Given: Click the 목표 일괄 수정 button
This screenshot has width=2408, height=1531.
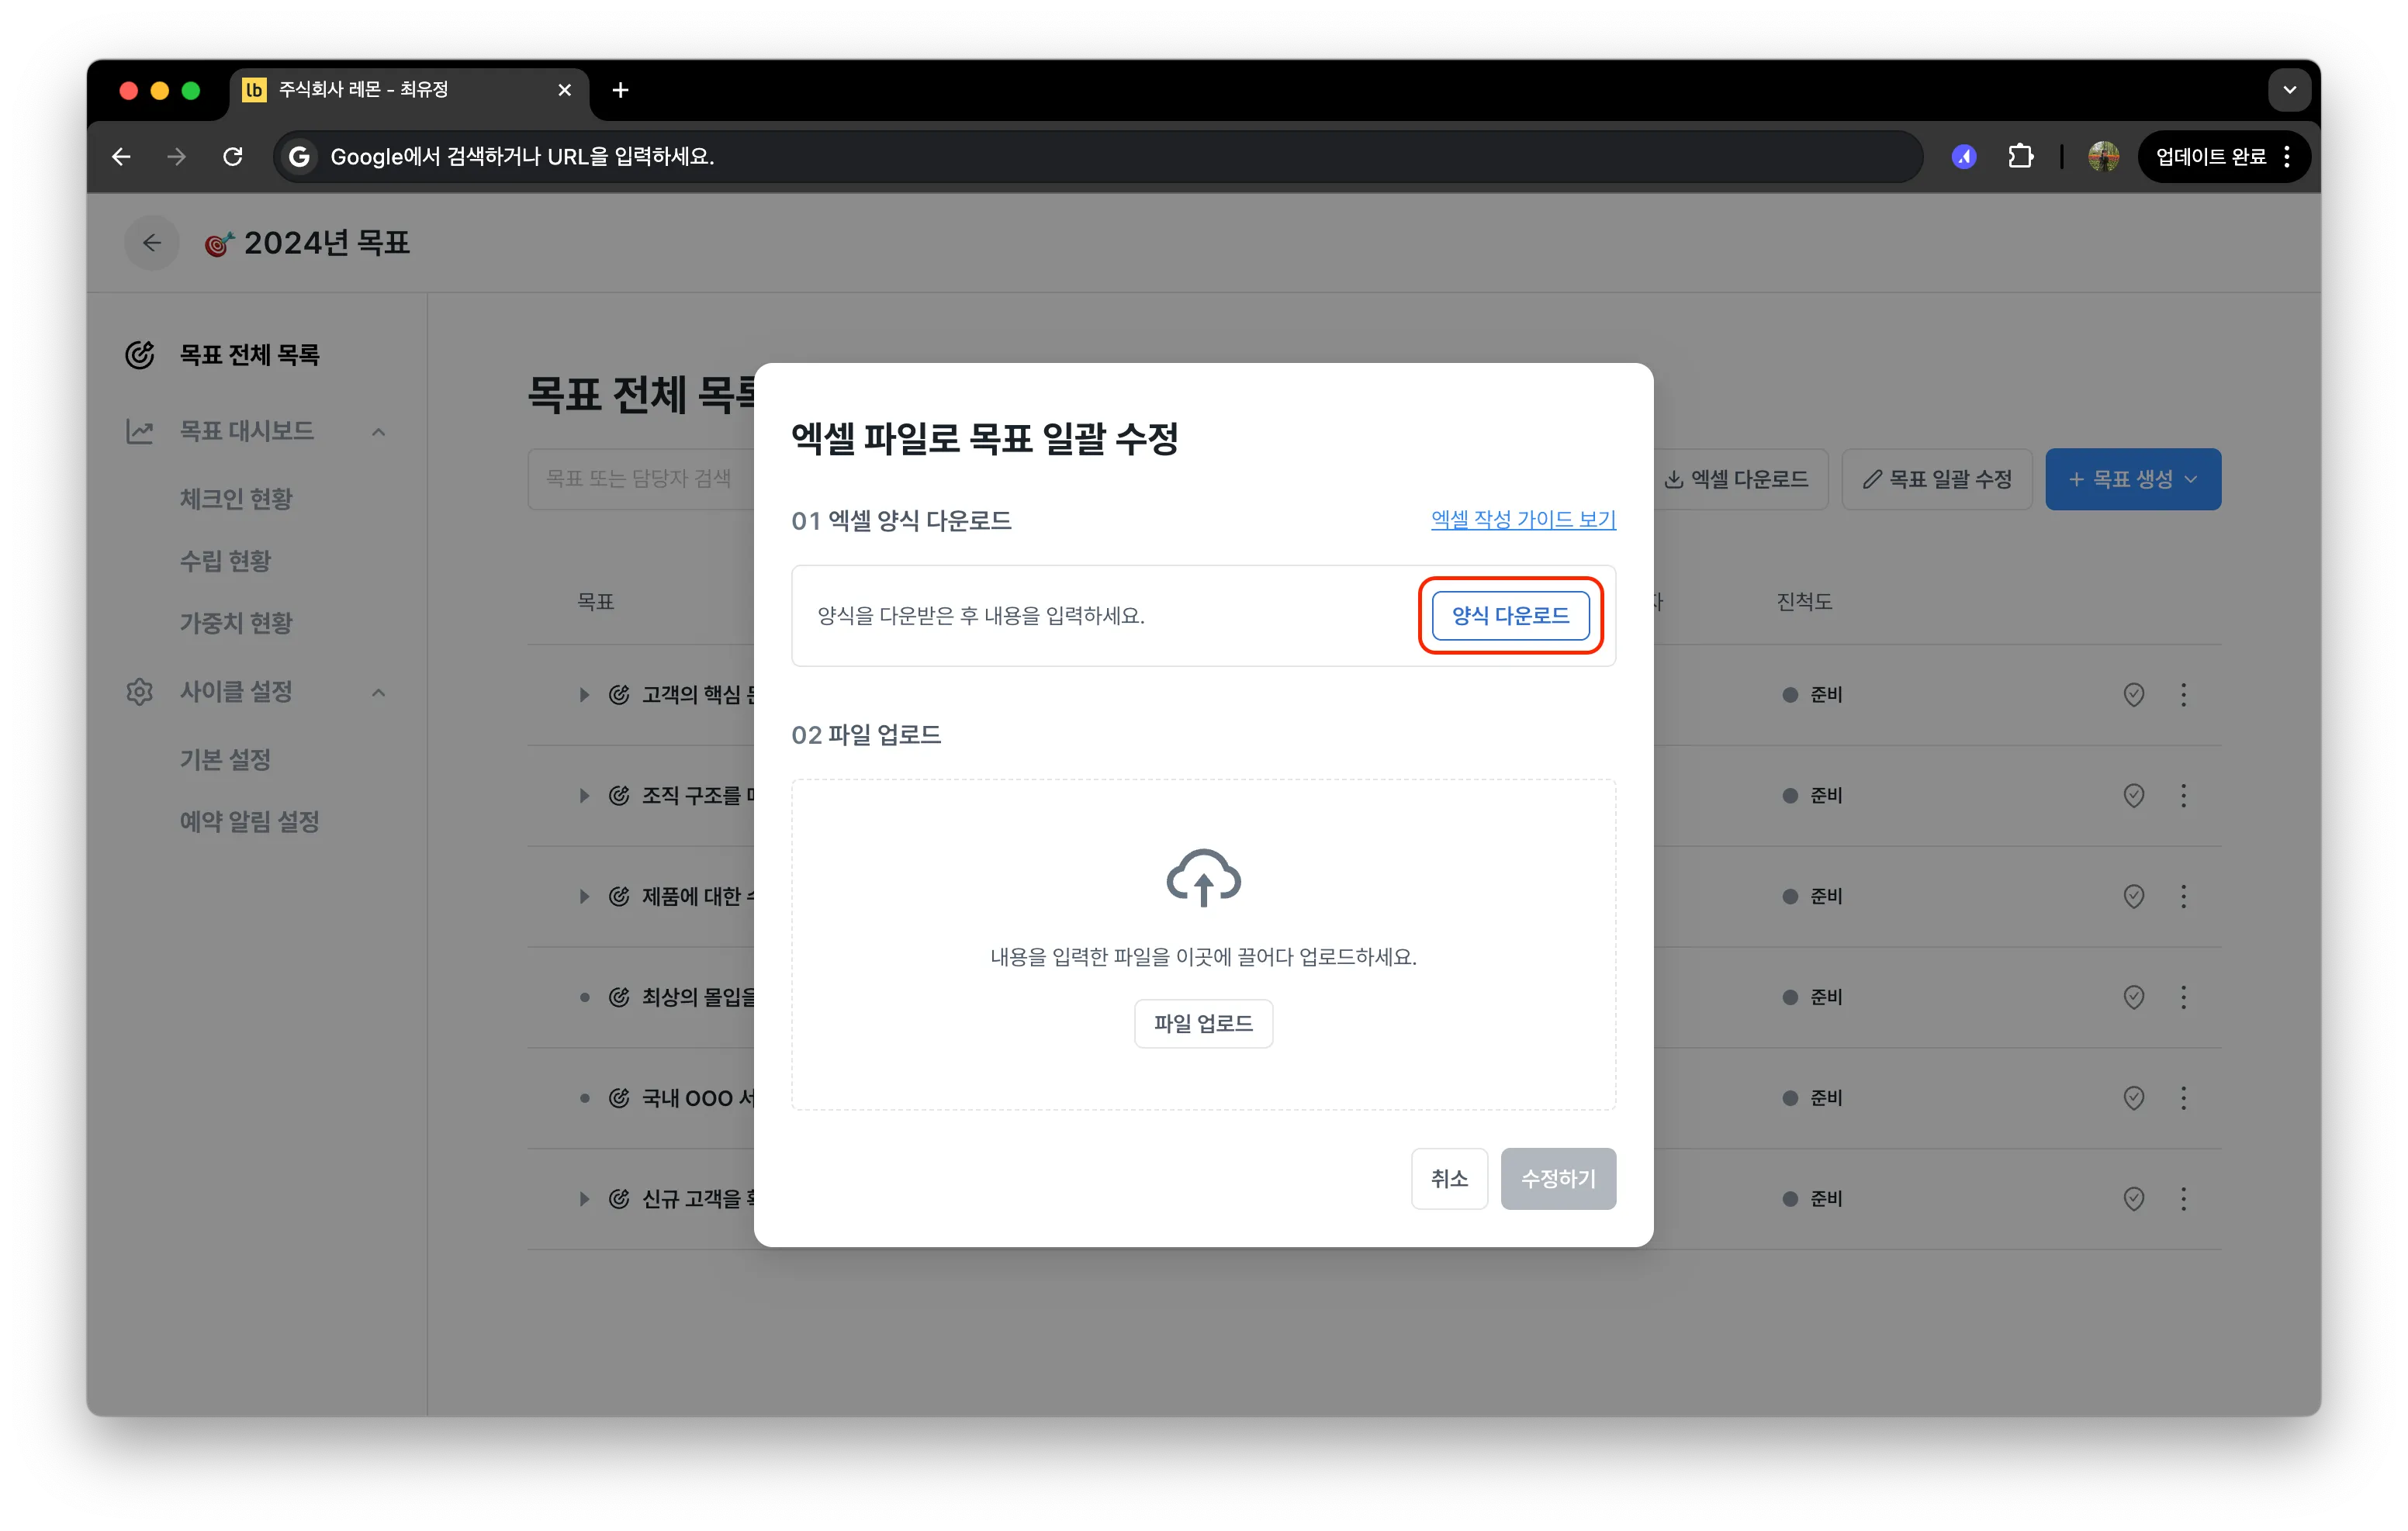Looking at the screenshot, I should click(1937, 479).
